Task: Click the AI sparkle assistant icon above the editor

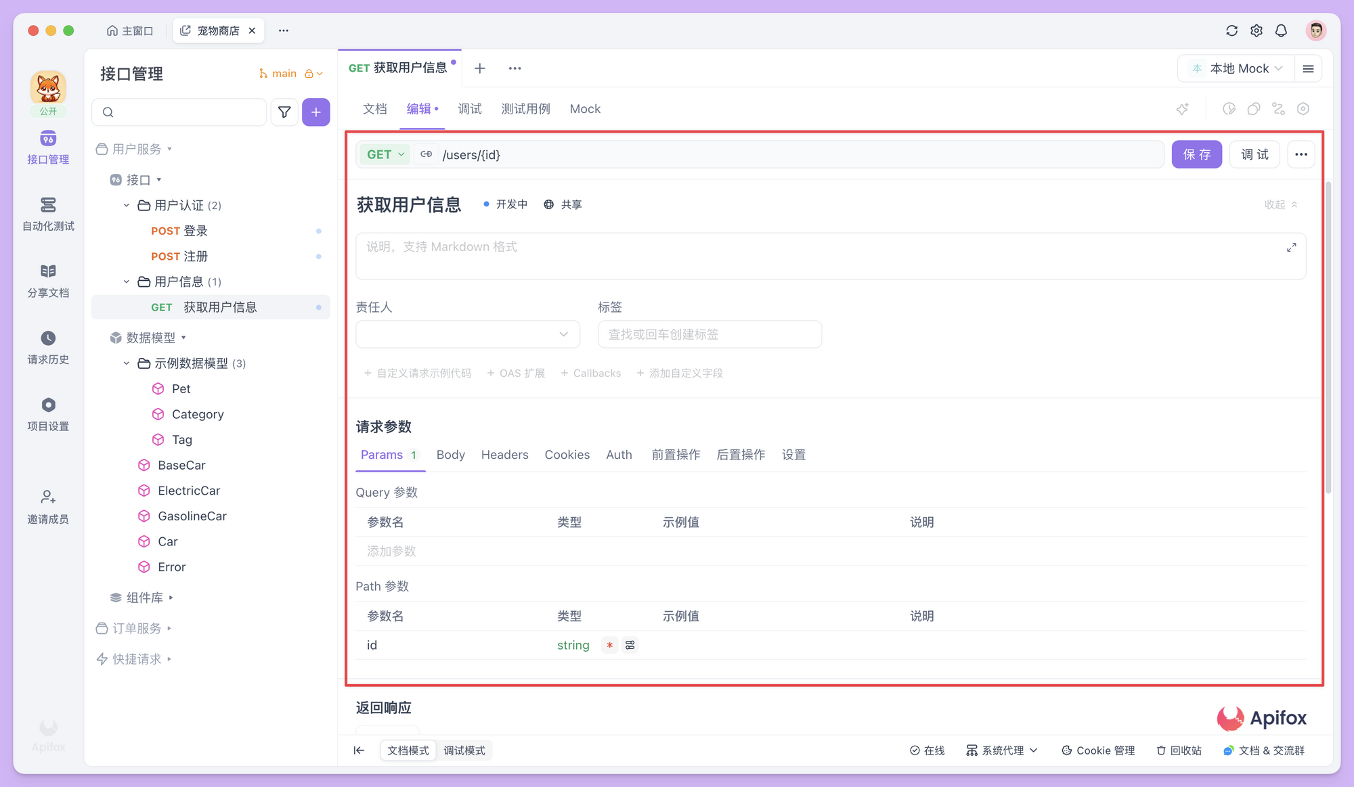Action: tap(1183, 109)
